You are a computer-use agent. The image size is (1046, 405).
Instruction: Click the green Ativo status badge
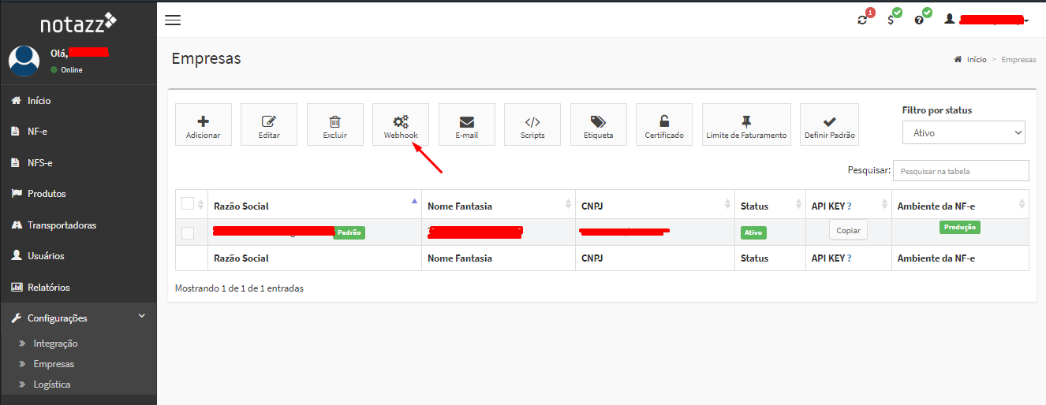[x=753, y=232]
